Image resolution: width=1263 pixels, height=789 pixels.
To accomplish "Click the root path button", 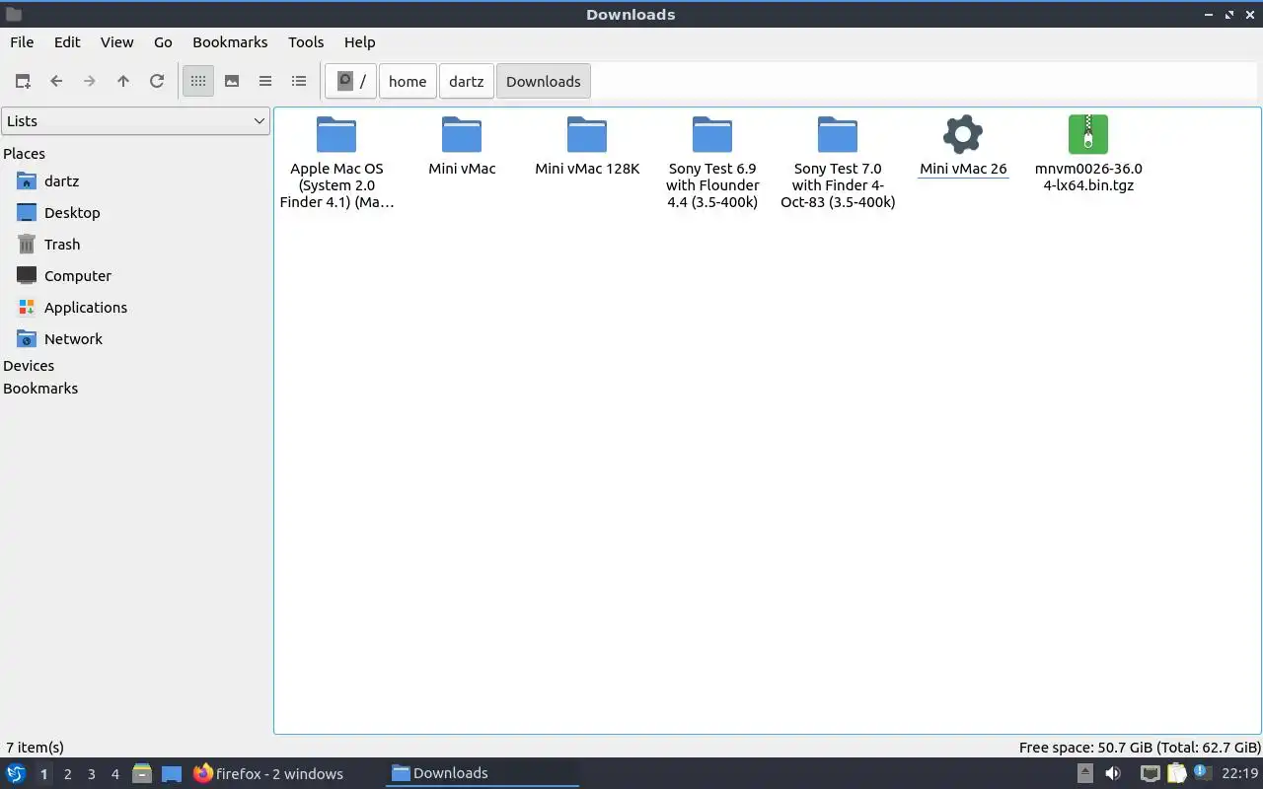I will (351, 82).
